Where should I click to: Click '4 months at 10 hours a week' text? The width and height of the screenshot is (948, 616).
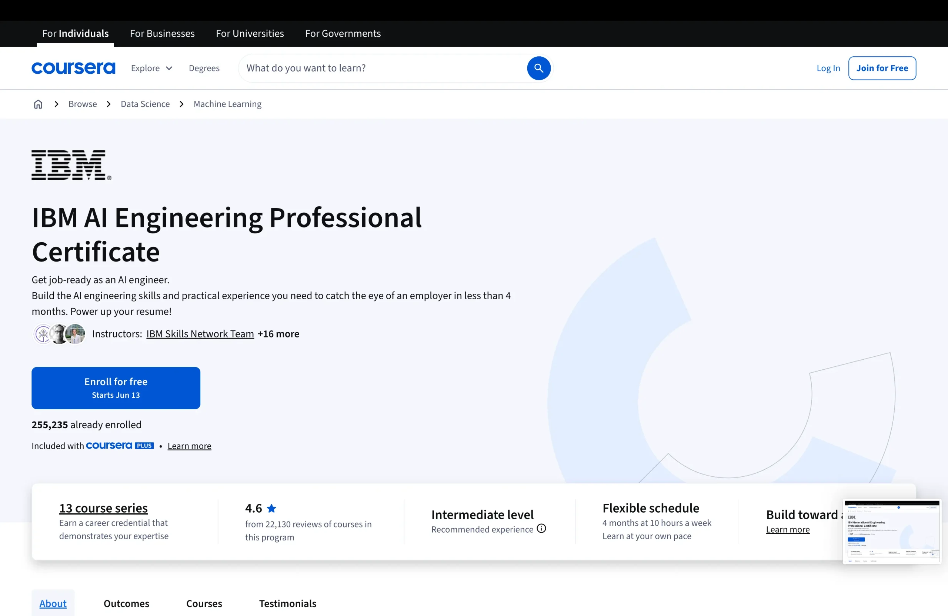pyautogui.click(x=657, y=523)
